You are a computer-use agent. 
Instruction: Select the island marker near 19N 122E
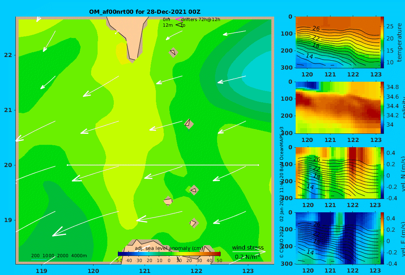(x=194, y=223)
